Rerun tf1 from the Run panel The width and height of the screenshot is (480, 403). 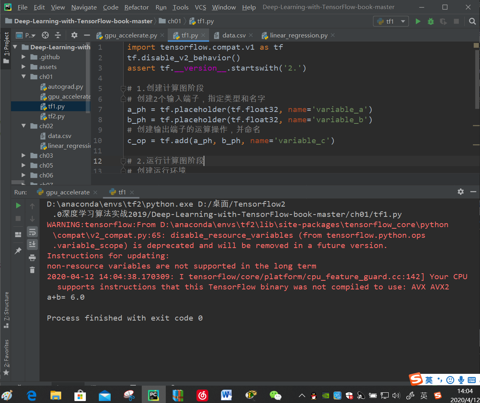(x=18, y=205)
